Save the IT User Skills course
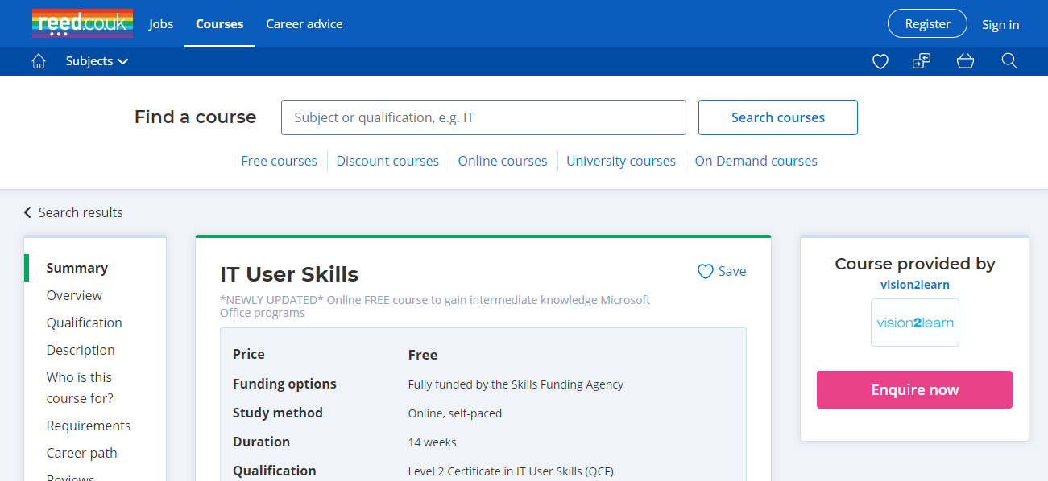The height and width of the screenshot is (481, 1048). [x=722, y=271]
